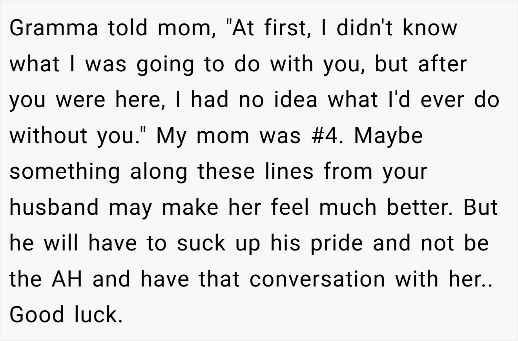Viewport: 518px width, 341px height.
Task: Select the word "conversation"
Action: click(x=317, y=279)
